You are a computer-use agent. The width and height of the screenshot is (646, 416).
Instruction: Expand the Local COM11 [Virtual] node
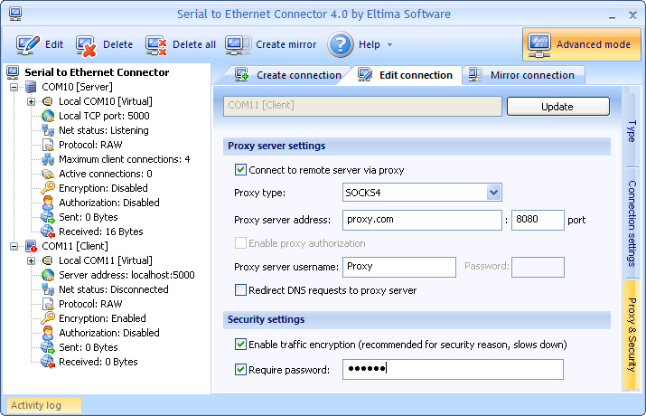point(31,260)
